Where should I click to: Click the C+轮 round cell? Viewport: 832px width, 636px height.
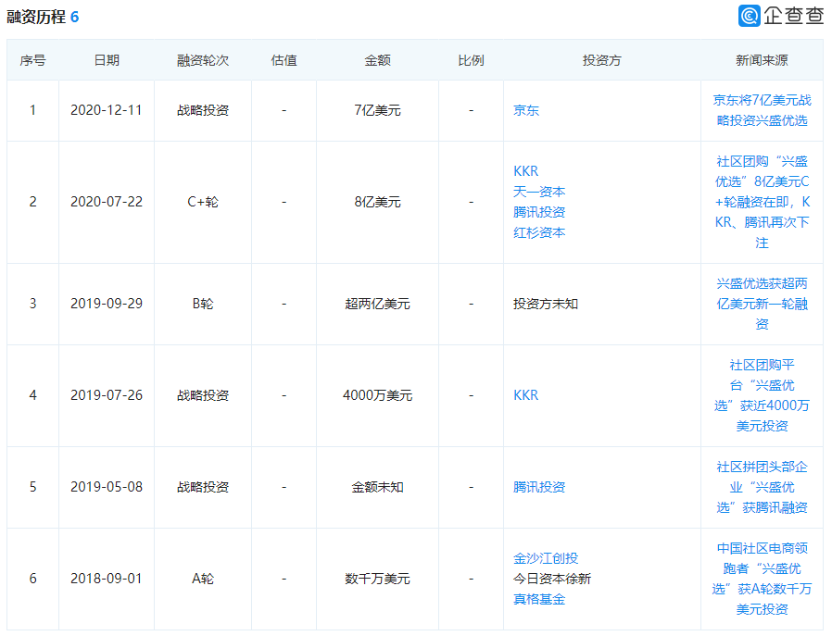[203, 202]
